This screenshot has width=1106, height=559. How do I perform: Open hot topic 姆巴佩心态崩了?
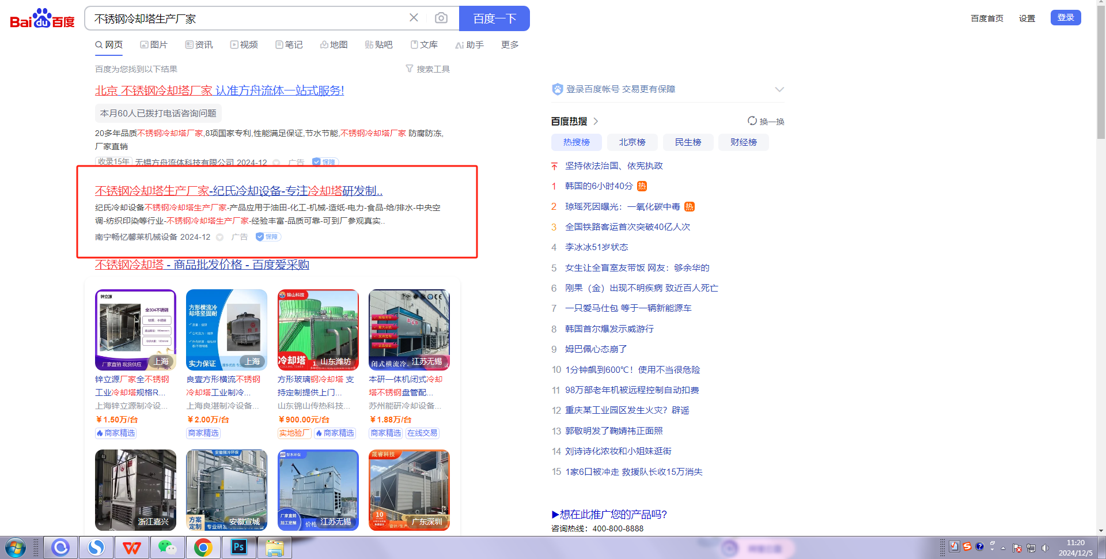point(596,349)
